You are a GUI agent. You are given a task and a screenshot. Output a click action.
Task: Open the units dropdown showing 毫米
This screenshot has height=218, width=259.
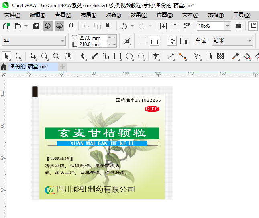pyautogui.click(x=232, y=41)
